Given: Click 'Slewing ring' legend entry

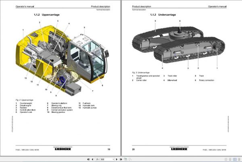Looking at the screenshot, I should click(56, 106).
